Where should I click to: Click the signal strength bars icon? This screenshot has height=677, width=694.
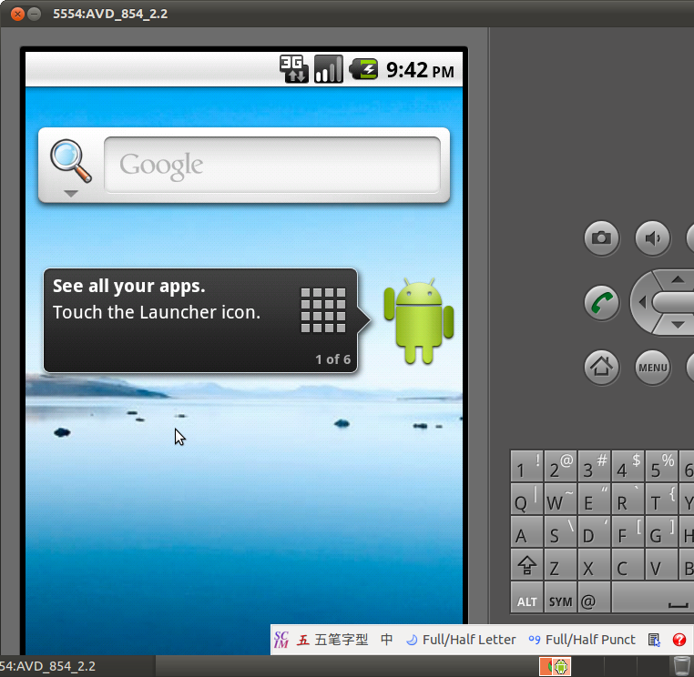[329, 68]
